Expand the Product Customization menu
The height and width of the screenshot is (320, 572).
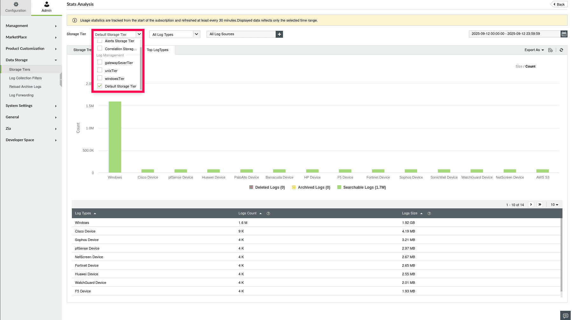pos(31,49)
